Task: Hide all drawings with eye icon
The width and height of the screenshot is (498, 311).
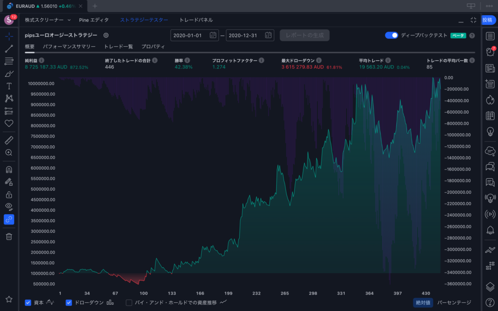Action: (9, 207)
